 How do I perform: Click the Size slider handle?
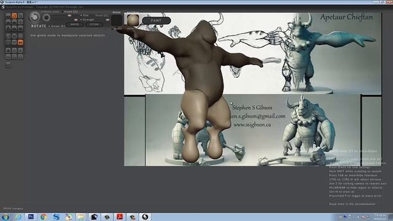click(69, 15)
